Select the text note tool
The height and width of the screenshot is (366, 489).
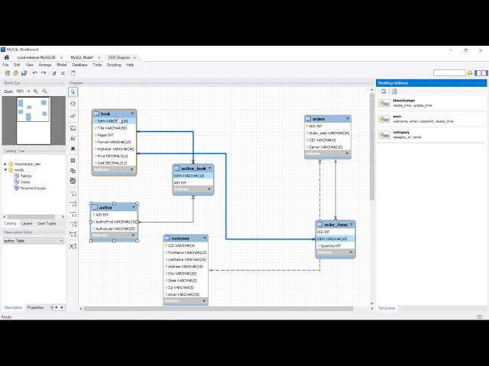(73, 138)
